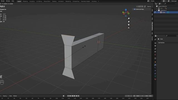Click the properties search magnifier icon

click(167, 36)
